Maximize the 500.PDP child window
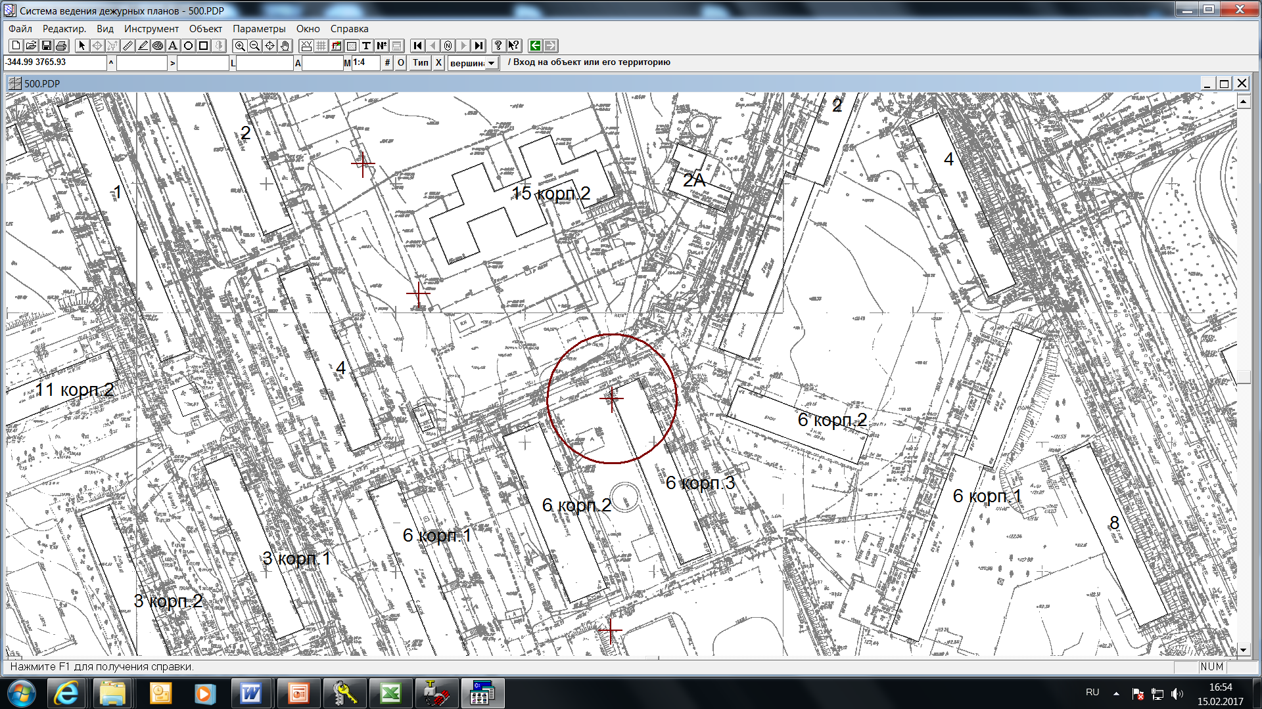1262x709 pixels. pos(1224,83)
